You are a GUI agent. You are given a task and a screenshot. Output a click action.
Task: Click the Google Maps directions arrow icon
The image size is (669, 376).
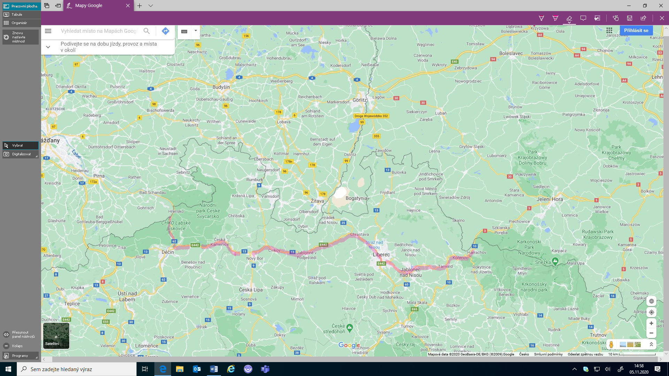point(165,31)
